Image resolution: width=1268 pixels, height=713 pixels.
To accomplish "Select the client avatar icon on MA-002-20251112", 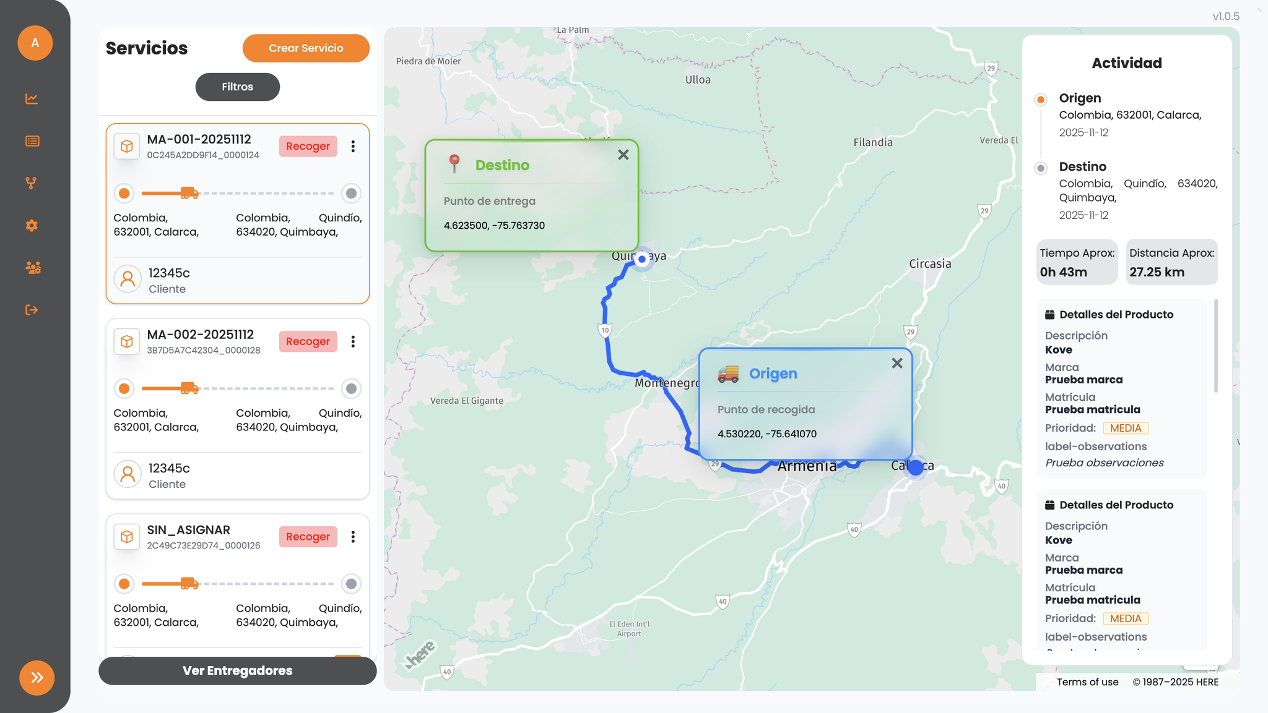I will [x=128, y=474].
